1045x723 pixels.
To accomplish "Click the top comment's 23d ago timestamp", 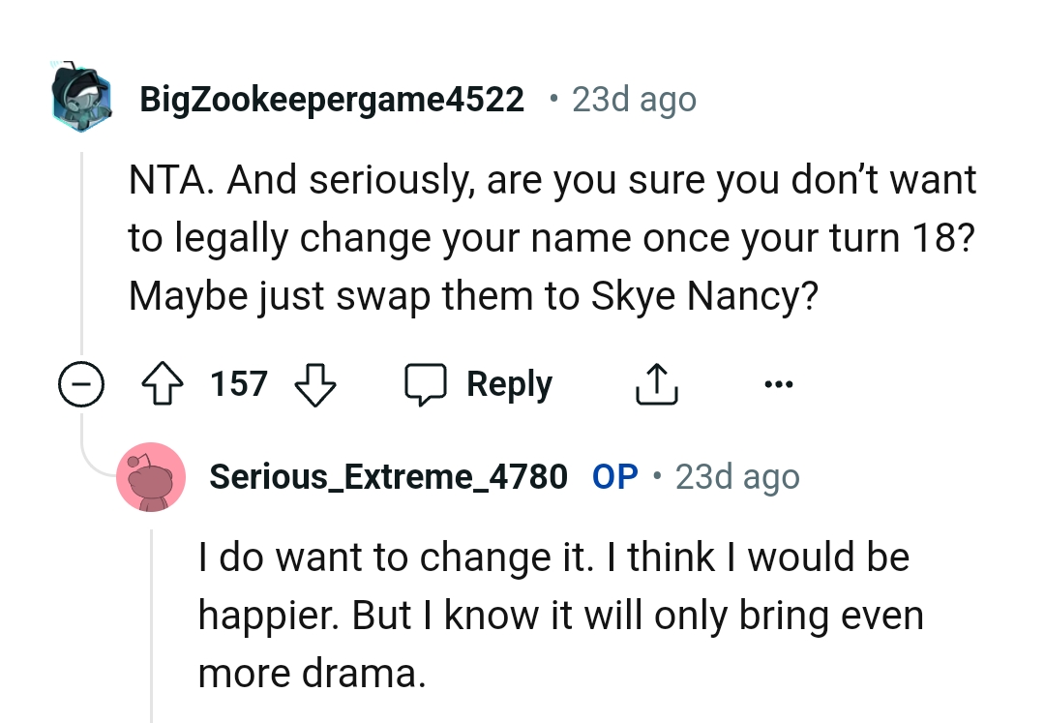I will pyautogui.click(x=634, y=100).
